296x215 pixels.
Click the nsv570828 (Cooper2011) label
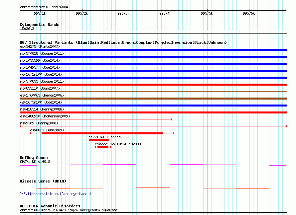pyautogui.click(x=42, y=53)
